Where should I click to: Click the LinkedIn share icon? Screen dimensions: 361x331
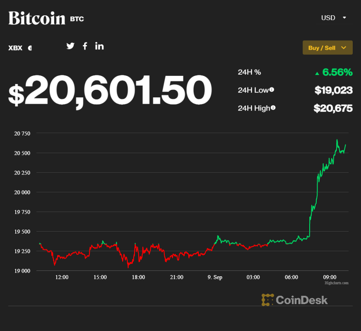[x=99, y=46]
